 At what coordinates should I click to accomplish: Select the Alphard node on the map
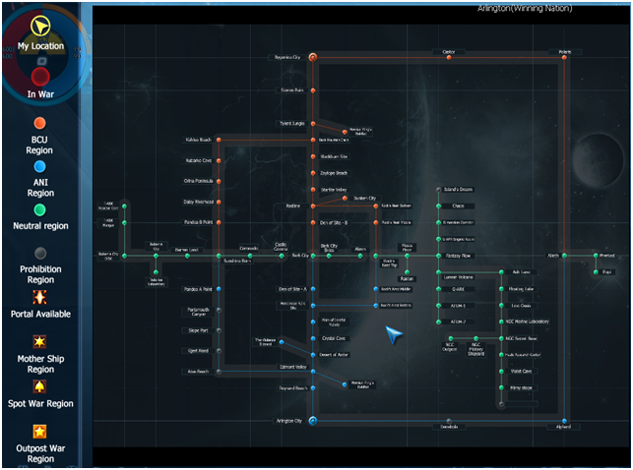click(x=564, y=421)
